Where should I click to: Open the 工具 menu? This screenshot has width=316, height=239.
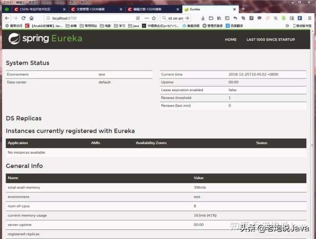72,3
